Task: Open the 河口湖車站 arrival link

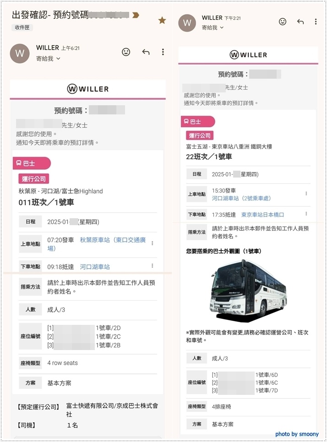Action: click(x=95, y=267)
